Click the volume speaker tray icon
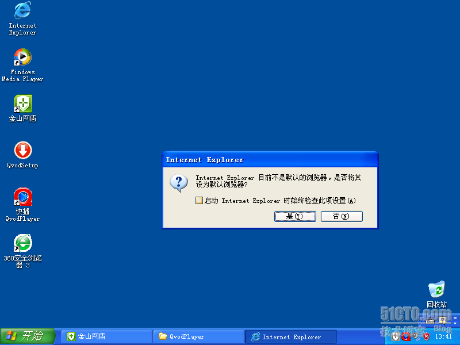 (x=415, y=336)
